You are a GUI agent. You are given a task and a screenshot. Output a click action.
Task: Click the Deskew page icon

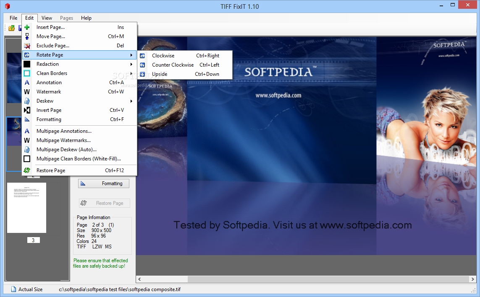(x=27, y=101)
